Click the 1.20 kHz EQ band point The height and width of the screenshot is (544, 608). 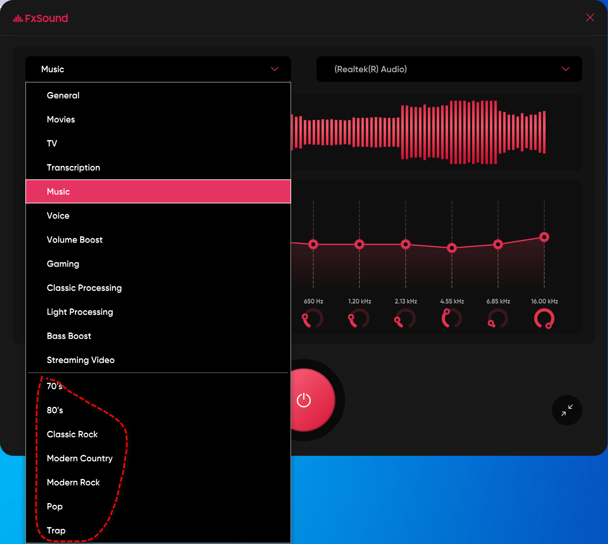359,244
